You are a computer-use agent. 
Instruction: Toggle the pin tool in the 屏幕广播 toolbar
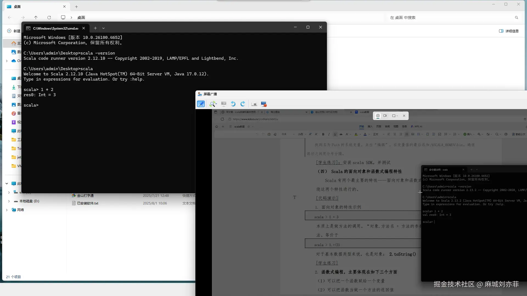(201, 104)
